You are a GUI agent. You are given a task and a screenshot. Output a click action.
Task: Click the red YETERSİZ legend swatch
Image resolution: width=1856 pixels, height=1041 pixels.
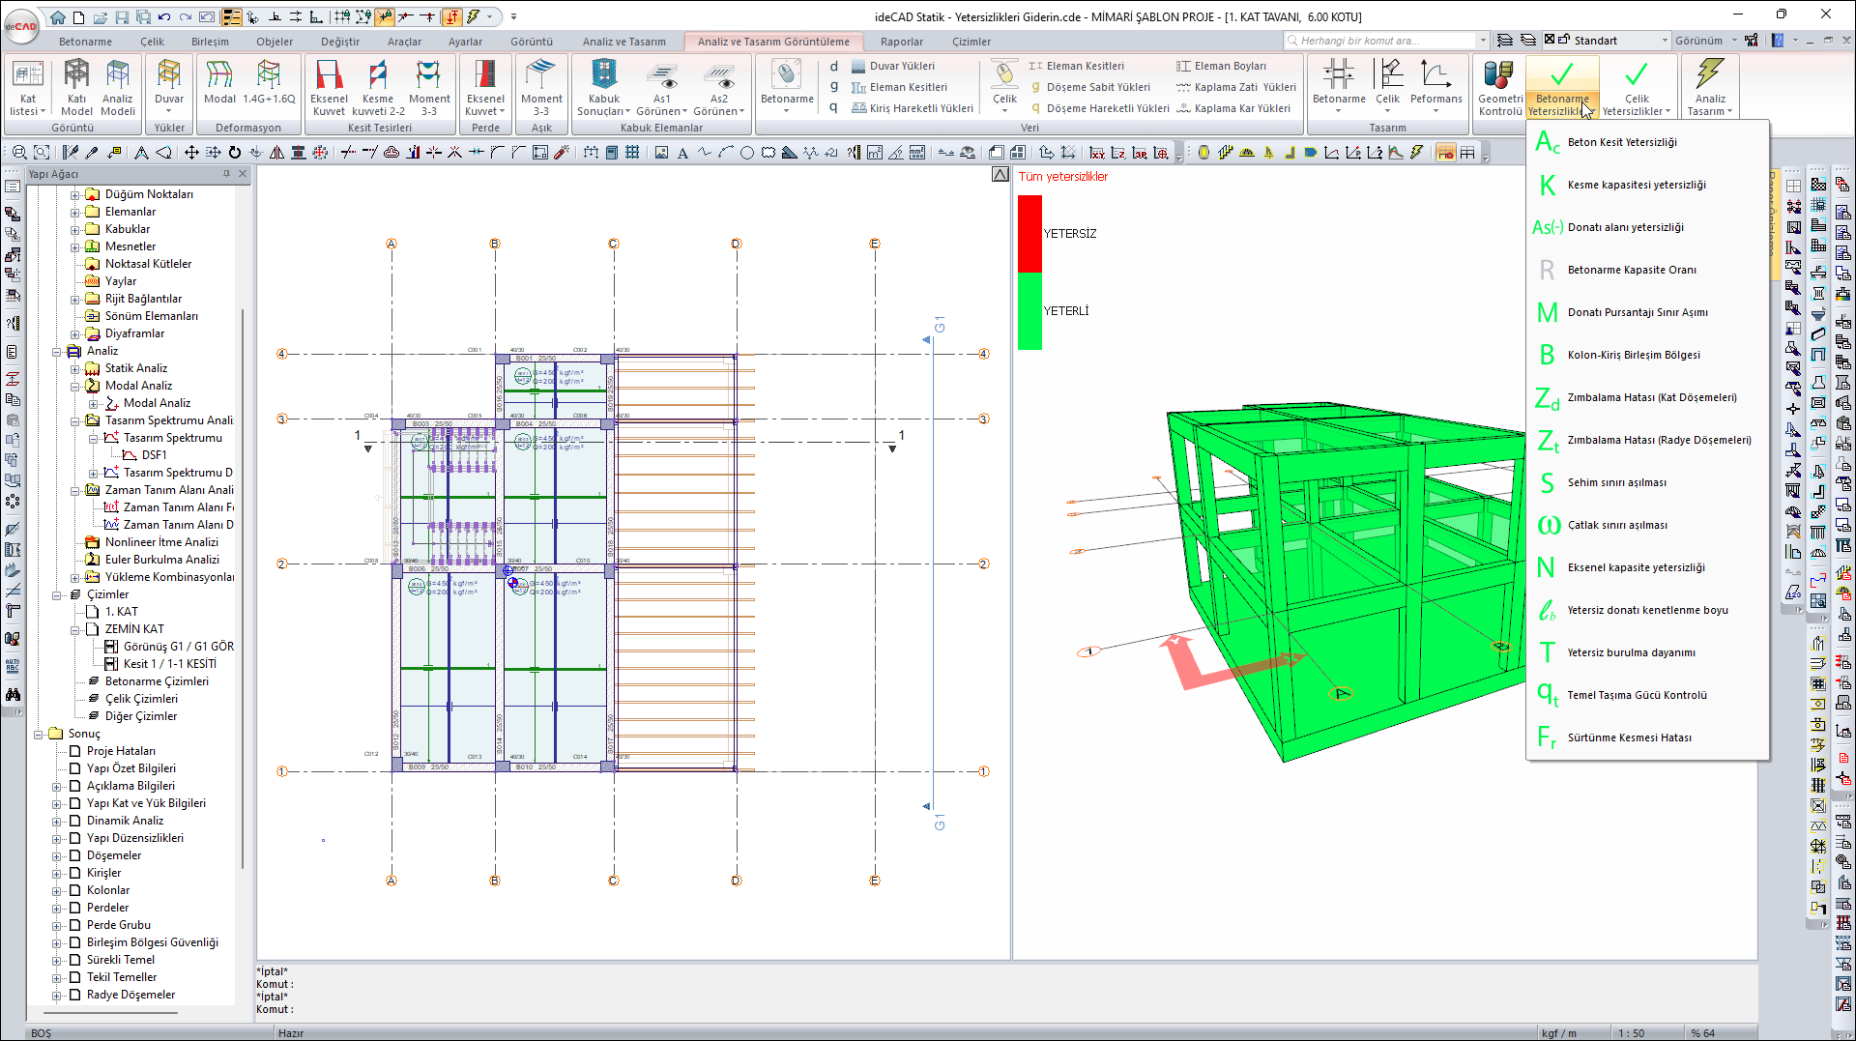pyautogui.click(x=1029, y=233)
